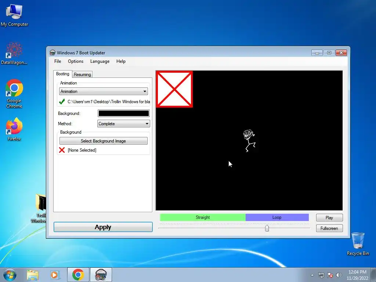Switch to Chrome in the taskbar

pyautogui.click(x=78, y=275)
